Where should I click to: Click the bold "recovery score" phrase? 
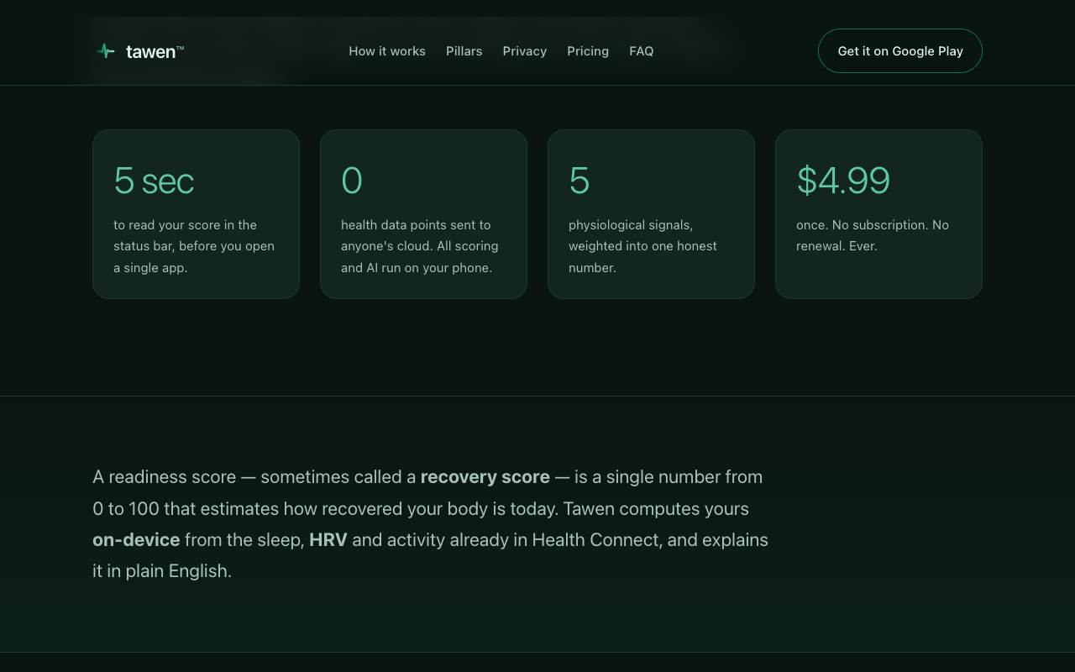click(485, 477)
